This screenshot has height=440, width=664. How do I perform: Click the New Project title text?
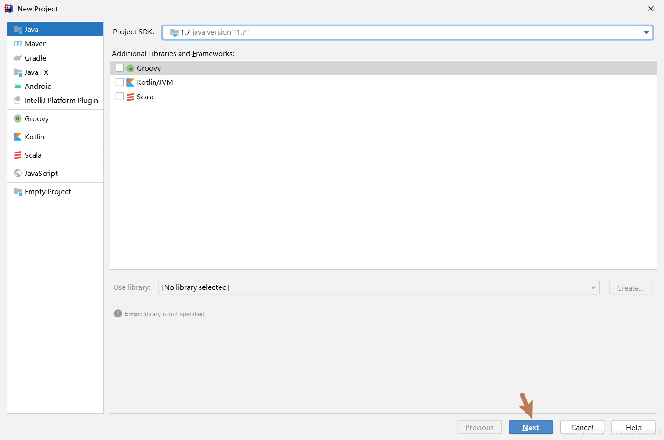37,9
